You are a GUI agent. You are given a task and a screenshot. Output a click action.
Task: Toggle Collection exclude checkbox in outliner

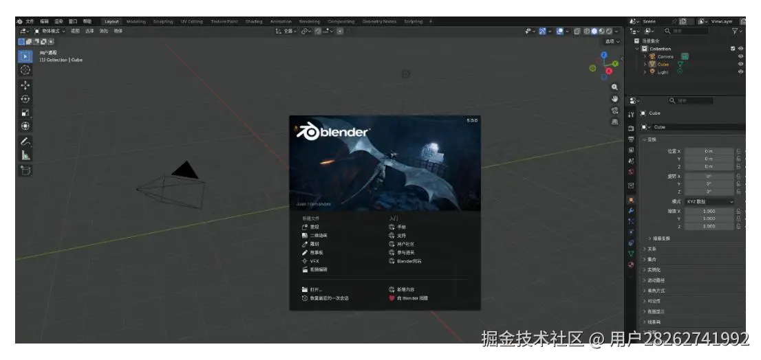733,49
